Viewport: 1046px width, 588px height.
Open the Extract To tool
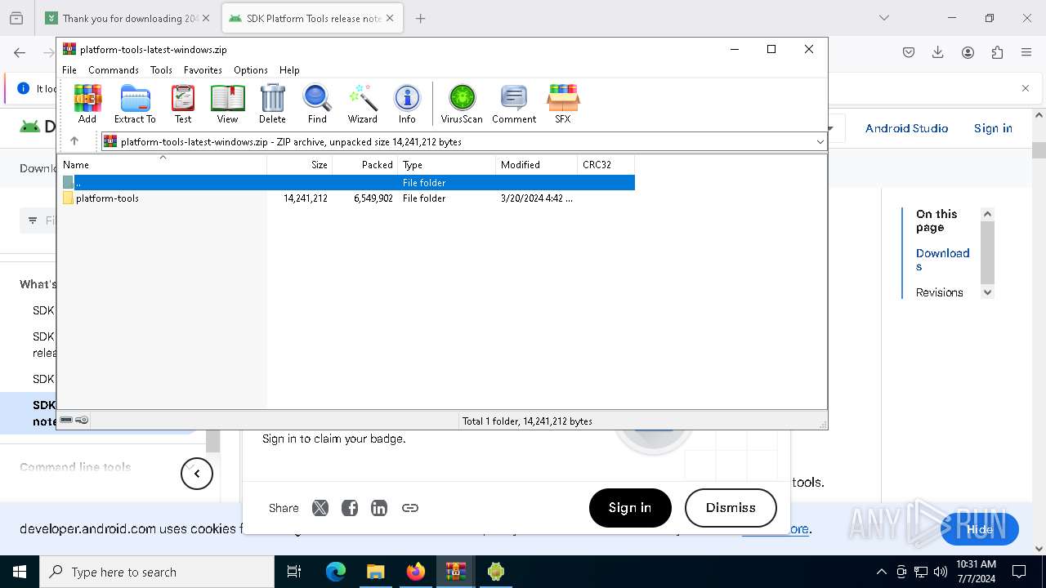coord(135,104)
